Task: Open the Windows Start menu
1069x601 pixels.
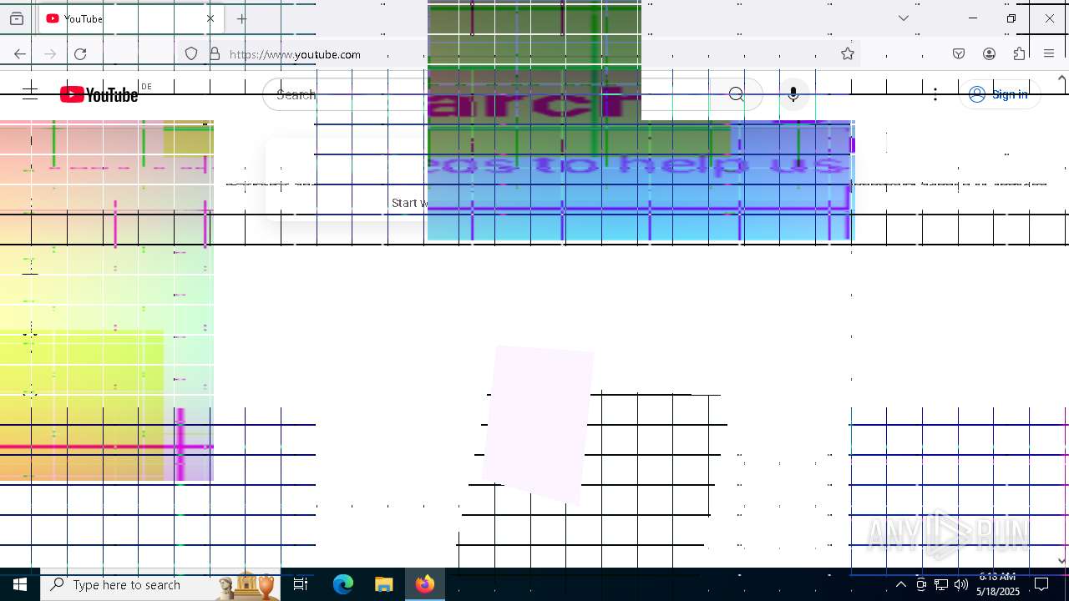Action: click(20, 585)
